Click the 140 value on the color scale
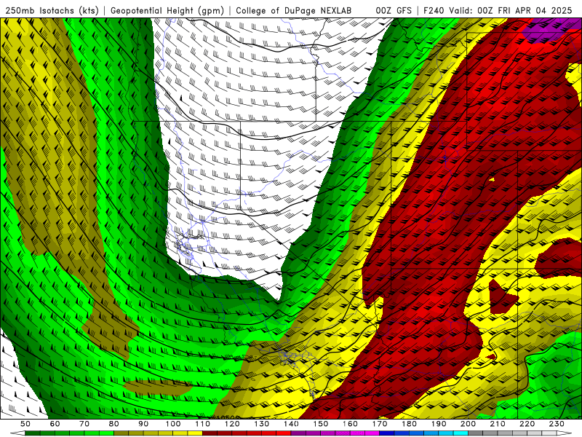This screenshot has width=582, height=437. [292, 424]
